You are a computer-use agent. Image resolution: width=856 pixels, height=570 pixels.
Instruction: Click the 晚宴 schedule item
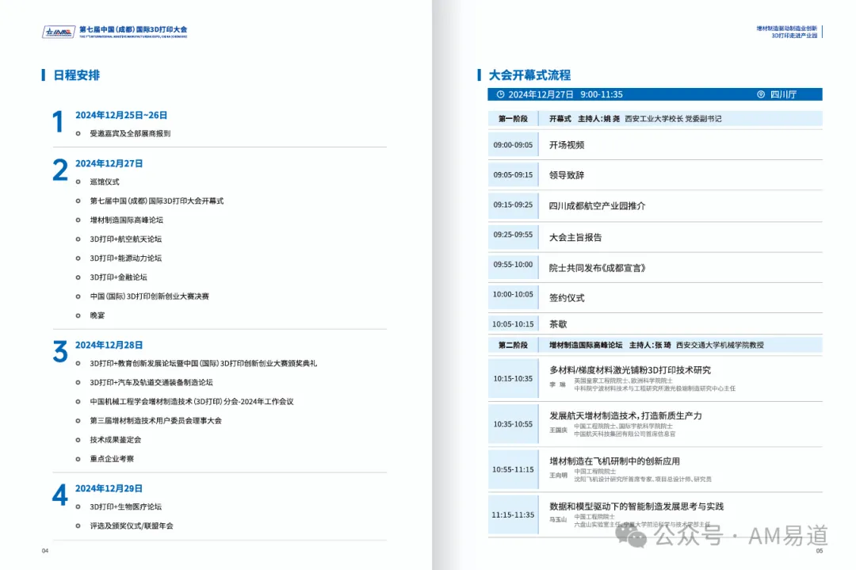pos(97,316)
